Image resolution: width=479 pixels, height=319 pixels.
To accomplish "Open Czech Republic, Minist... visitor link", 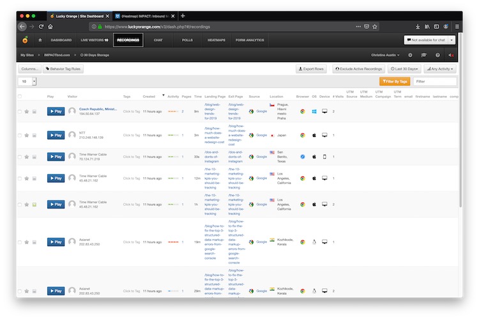I will point(98,109).
